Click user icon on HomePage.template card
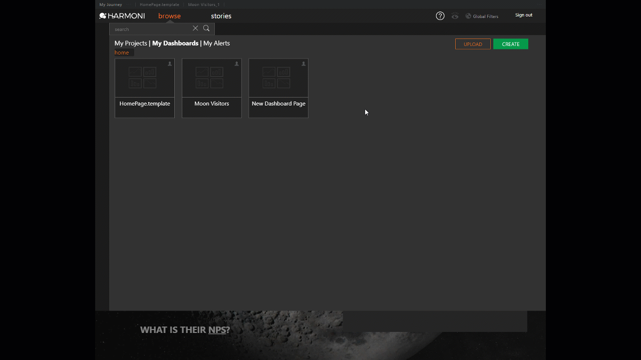Viewport: 641px width, 360px height. [170, 63]
